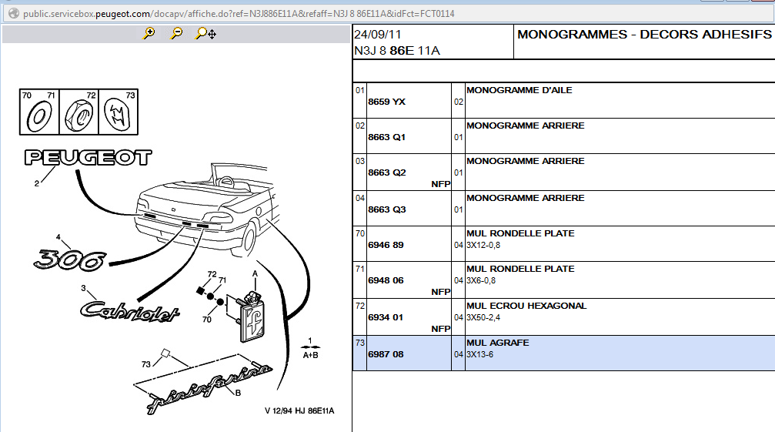Click MUL AGRAFE description
775x432 pixels.
pos(498,343)
